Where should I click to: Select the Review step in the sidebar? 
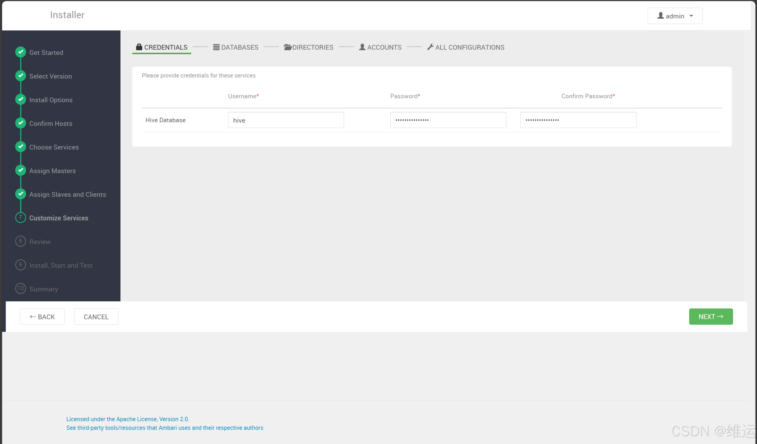tap(40, 242)
